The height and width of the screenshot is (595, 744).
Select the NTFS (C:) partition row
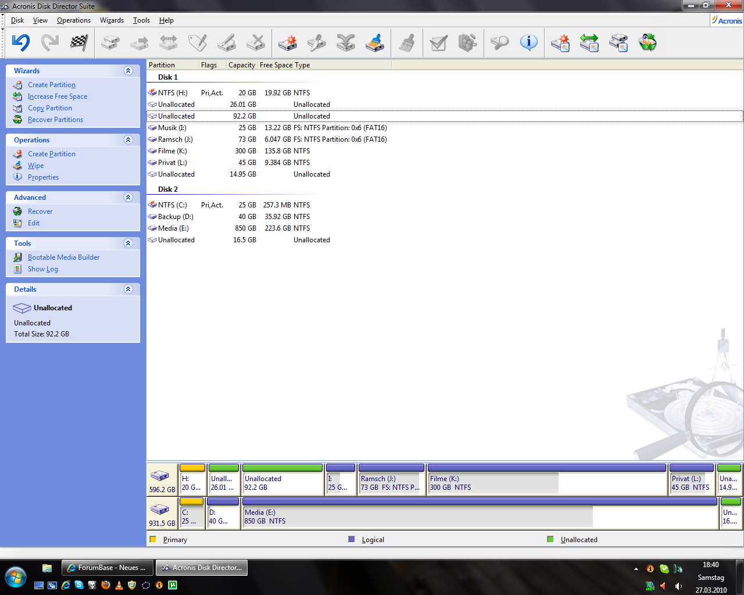point(445,205)
